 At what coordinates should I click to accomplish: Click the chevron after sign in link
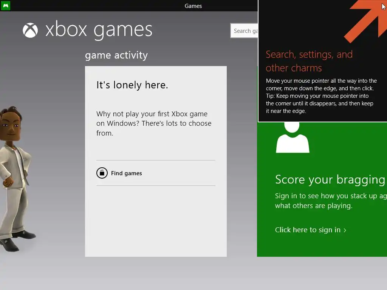[x=345, y=230]
